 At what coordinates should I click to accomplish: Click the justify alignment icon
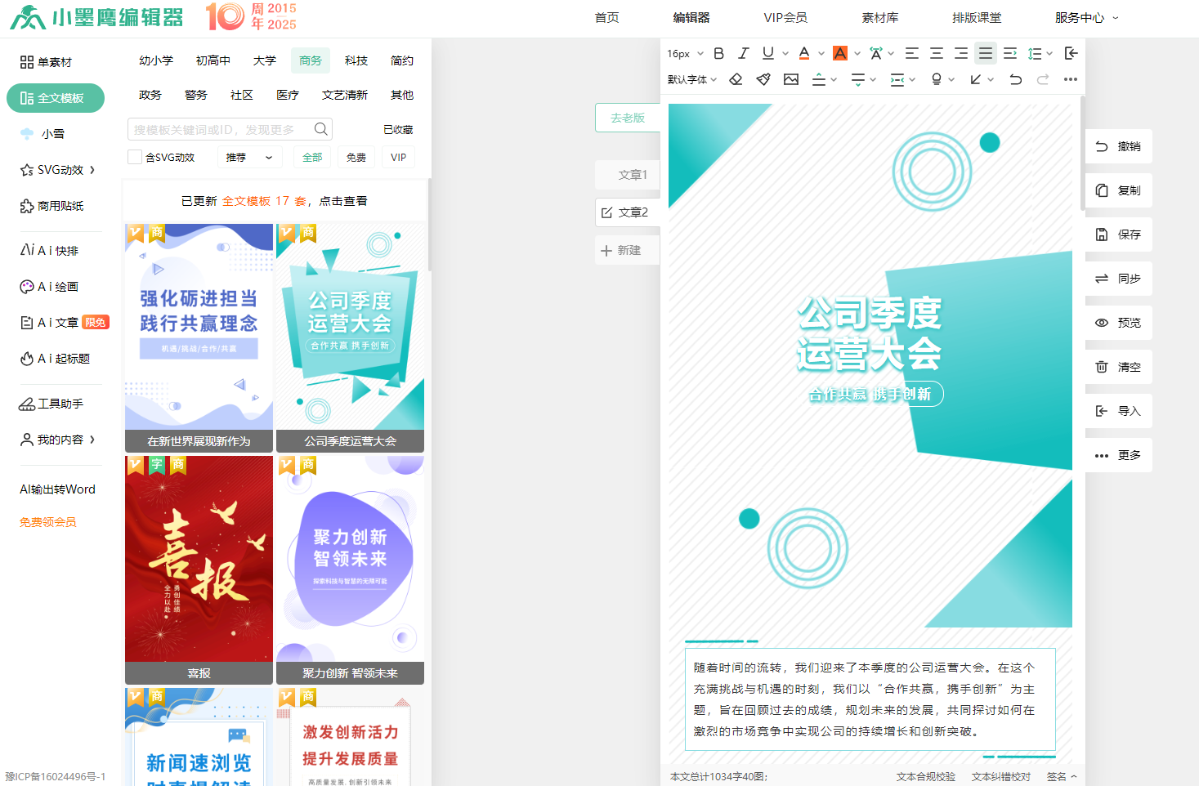tap(986, 53)
